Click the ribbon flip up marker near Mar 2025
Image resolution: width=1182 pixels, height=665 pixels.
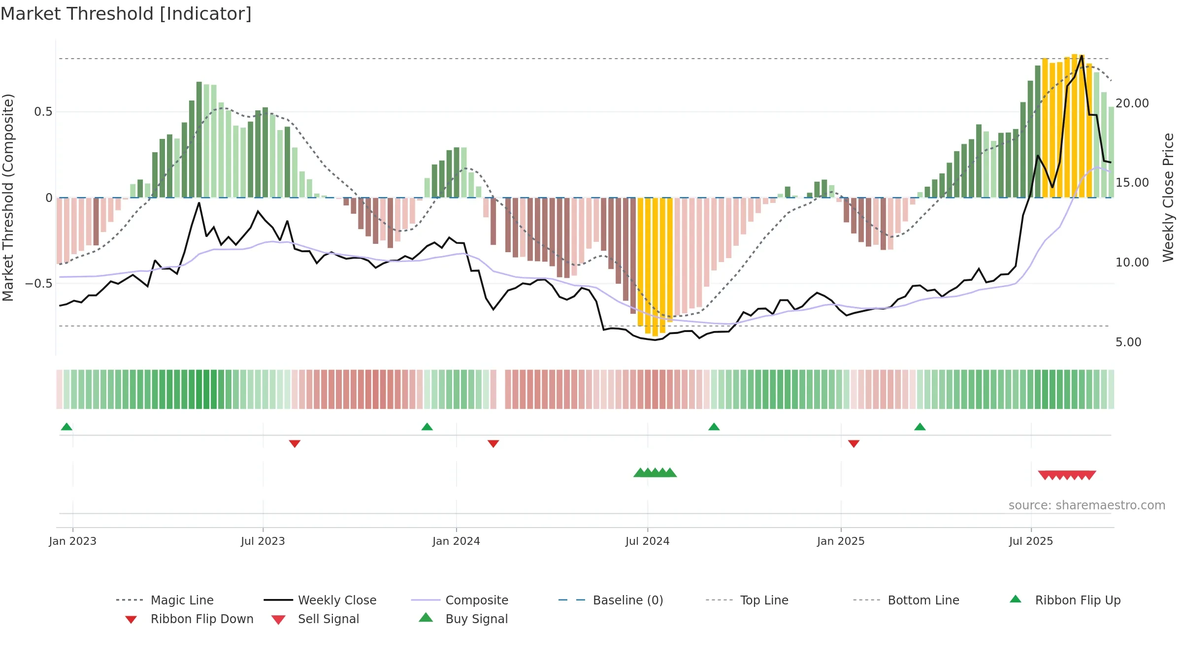919,427
